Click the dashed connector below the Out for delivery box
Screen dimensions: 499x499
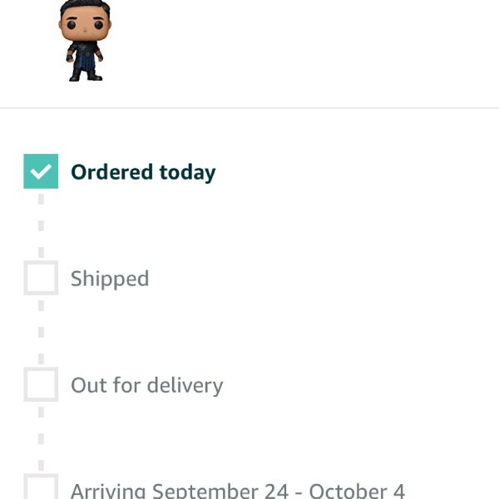(x=41, y=439)
